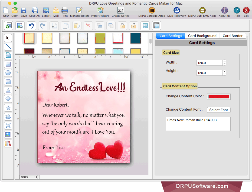The width and height of the screenshot is (252, 192).
Task: Click the Select Font button
Action: (218, 110)
